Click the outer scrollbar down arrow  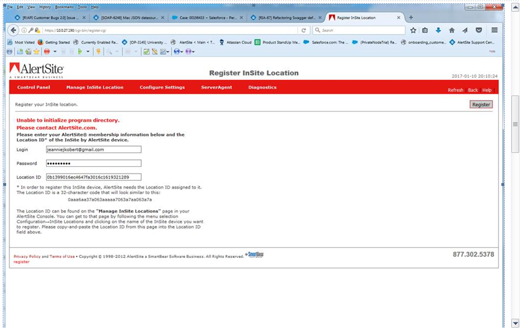[515, 323]
